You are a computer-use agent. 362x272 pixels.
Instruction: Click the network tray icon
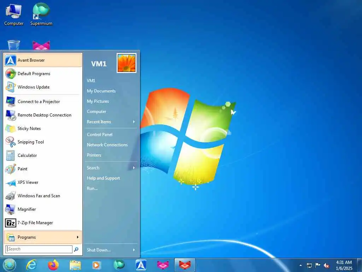pyautogui.click(x=309, y=265)
